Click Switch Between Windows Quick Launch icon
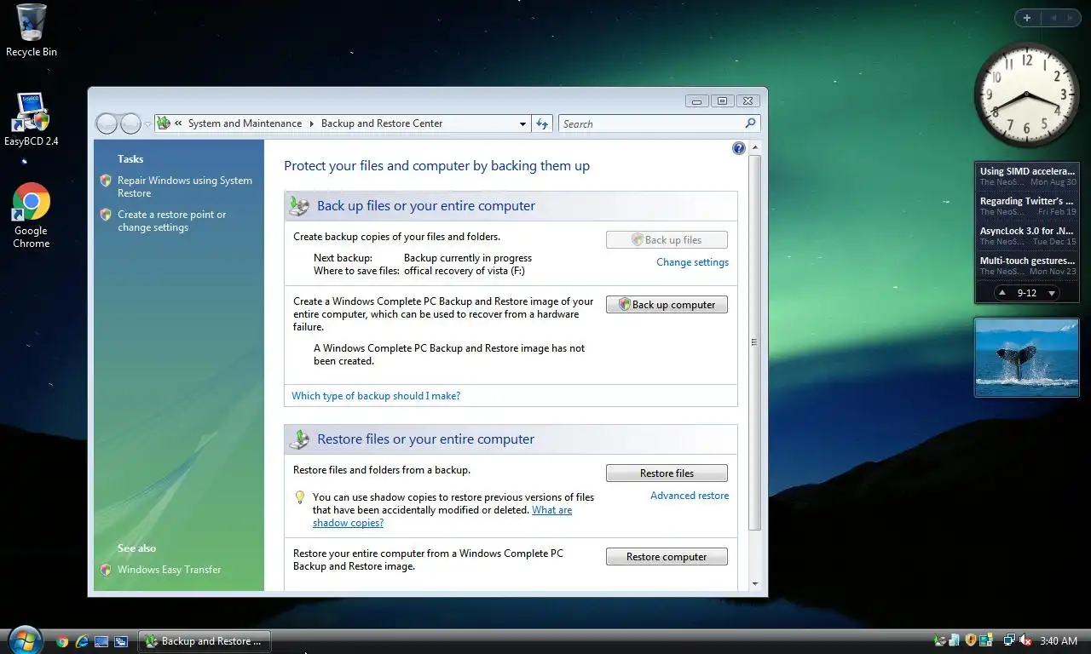Viewport: 1091px width, 654px height. tap(121, 641)
